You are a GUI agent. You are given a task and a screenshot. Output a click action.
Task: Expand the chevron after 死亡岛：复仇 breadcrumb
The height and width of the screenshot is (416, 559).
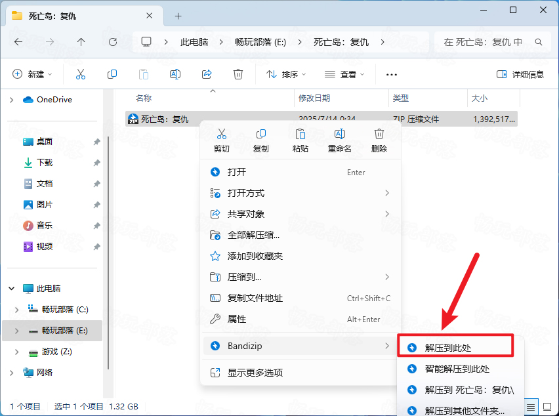(x=383, y=42)
